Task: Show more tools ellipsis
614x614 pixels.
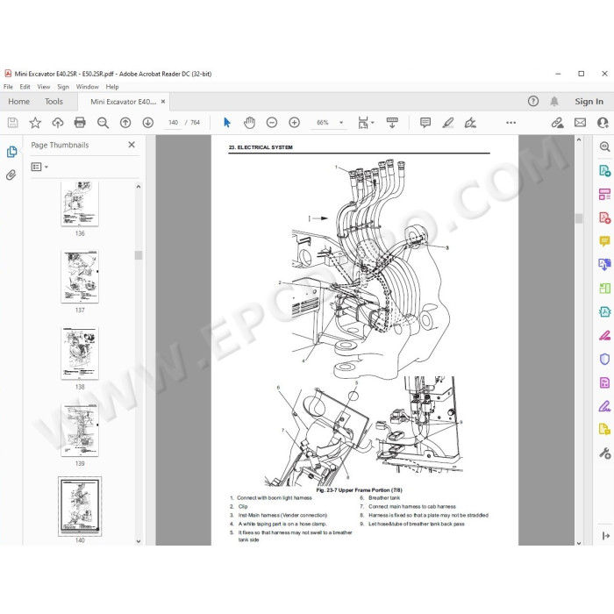Action: (511, 123)
